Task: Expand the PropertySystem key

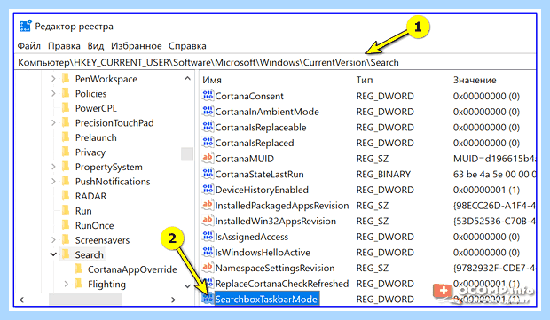Action: click(x=53, y=167)
